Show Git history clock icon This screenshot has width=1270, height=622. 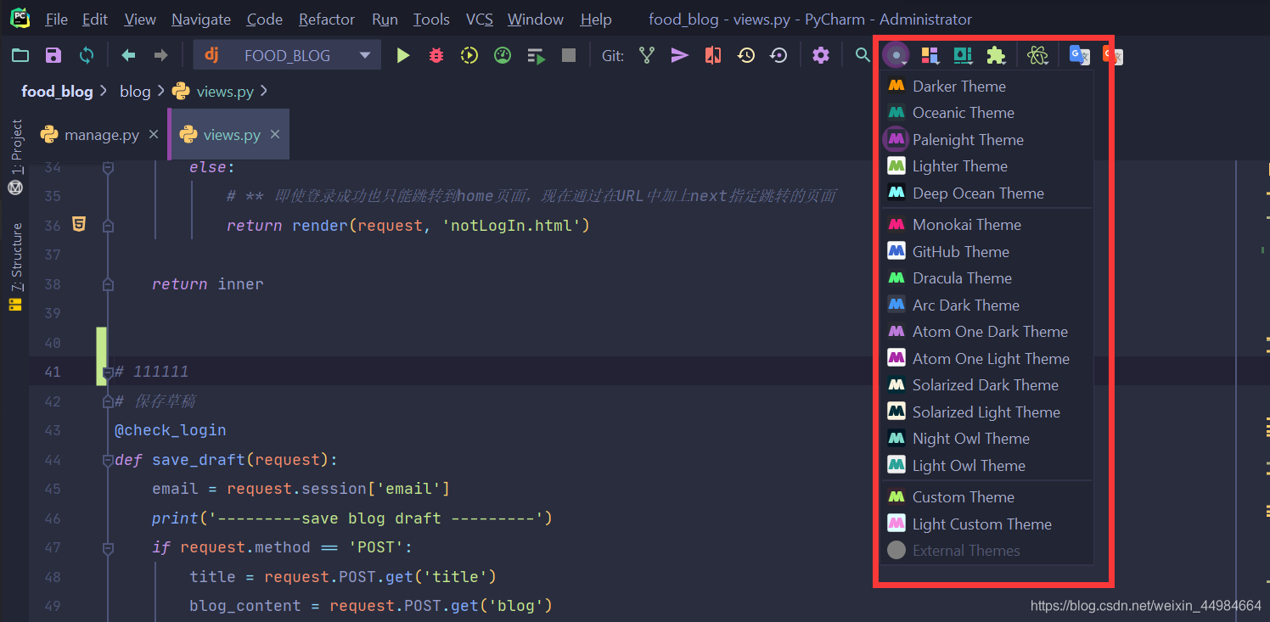point(746,56)
